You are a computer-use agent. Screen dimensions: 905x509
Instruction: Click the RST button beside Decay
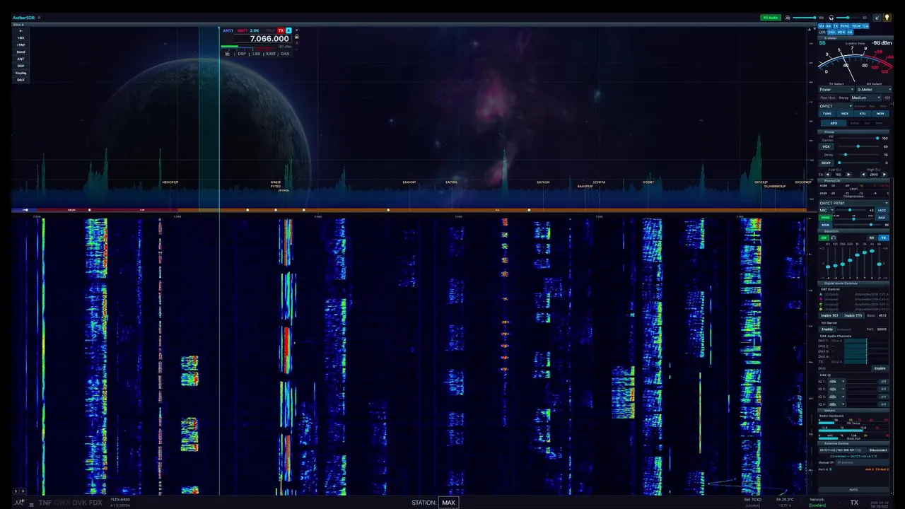887,98
